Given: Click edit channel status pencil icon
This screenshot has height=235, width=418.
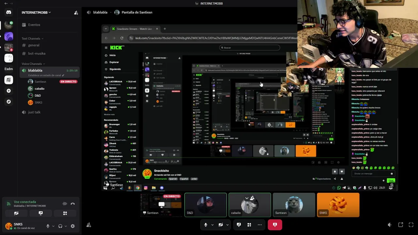Looking at the screenshot, I should [x=63, y=75].
